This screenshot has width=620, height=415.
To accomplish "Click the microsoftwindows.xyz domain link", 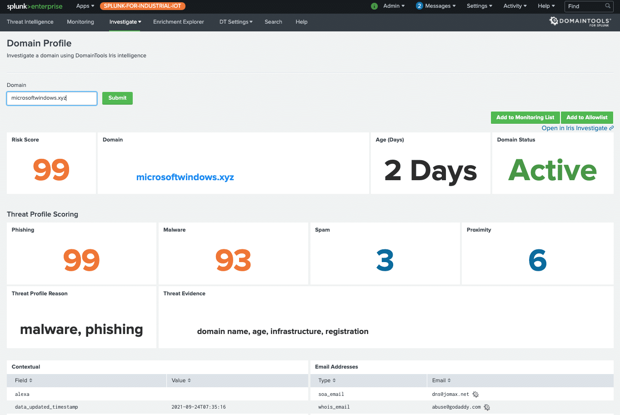I will [185, 177].
